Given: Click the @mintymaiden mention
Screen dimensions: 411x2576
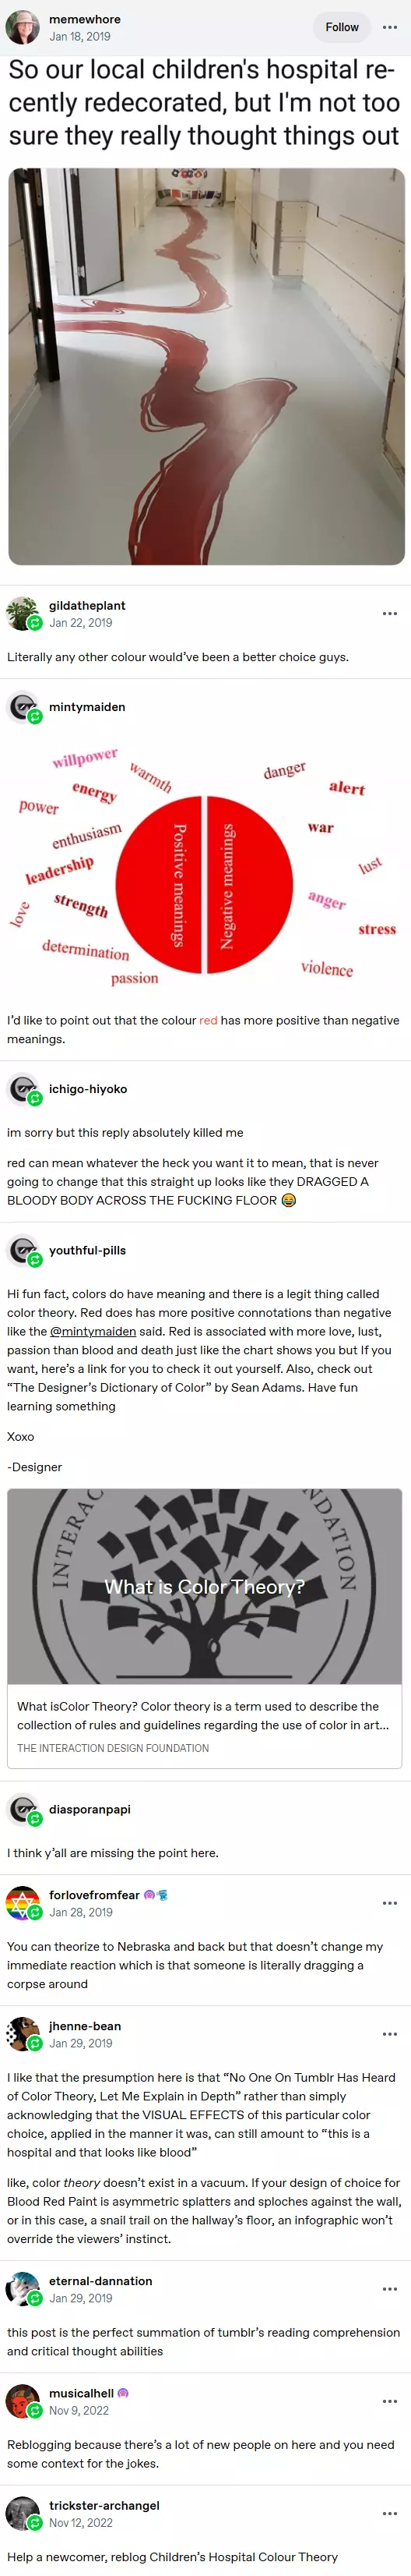Looking at the screenshot, I should [93, 1331].
